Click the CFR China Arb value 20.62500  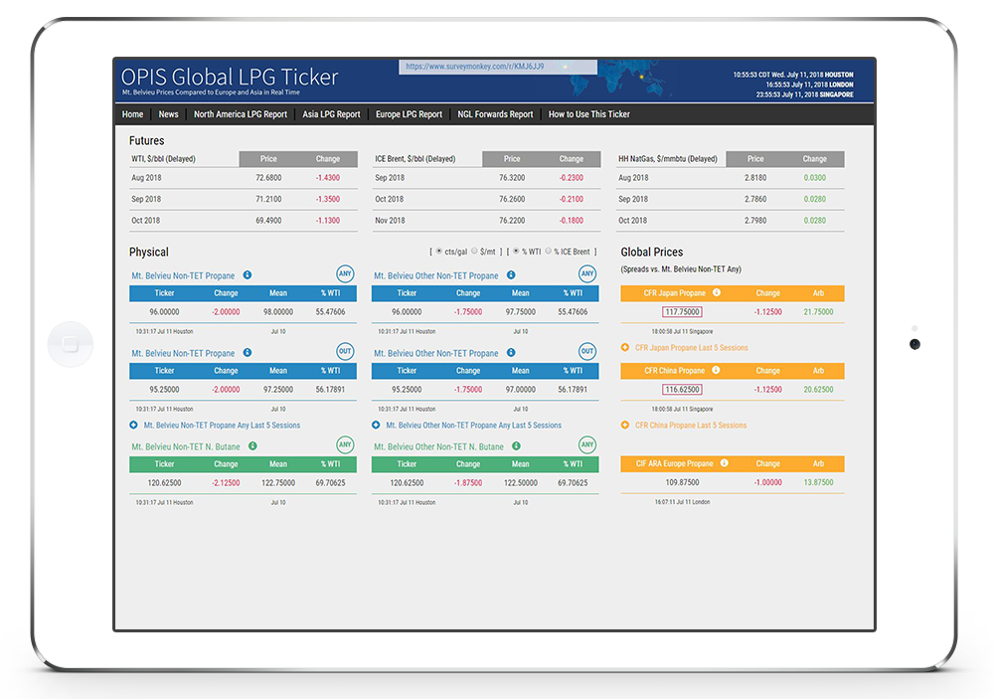tap(818, 390)
